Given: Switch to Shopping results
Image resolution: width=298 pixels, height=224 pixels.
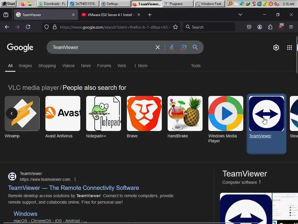Looking at the screenshot, I should (47, 66).
